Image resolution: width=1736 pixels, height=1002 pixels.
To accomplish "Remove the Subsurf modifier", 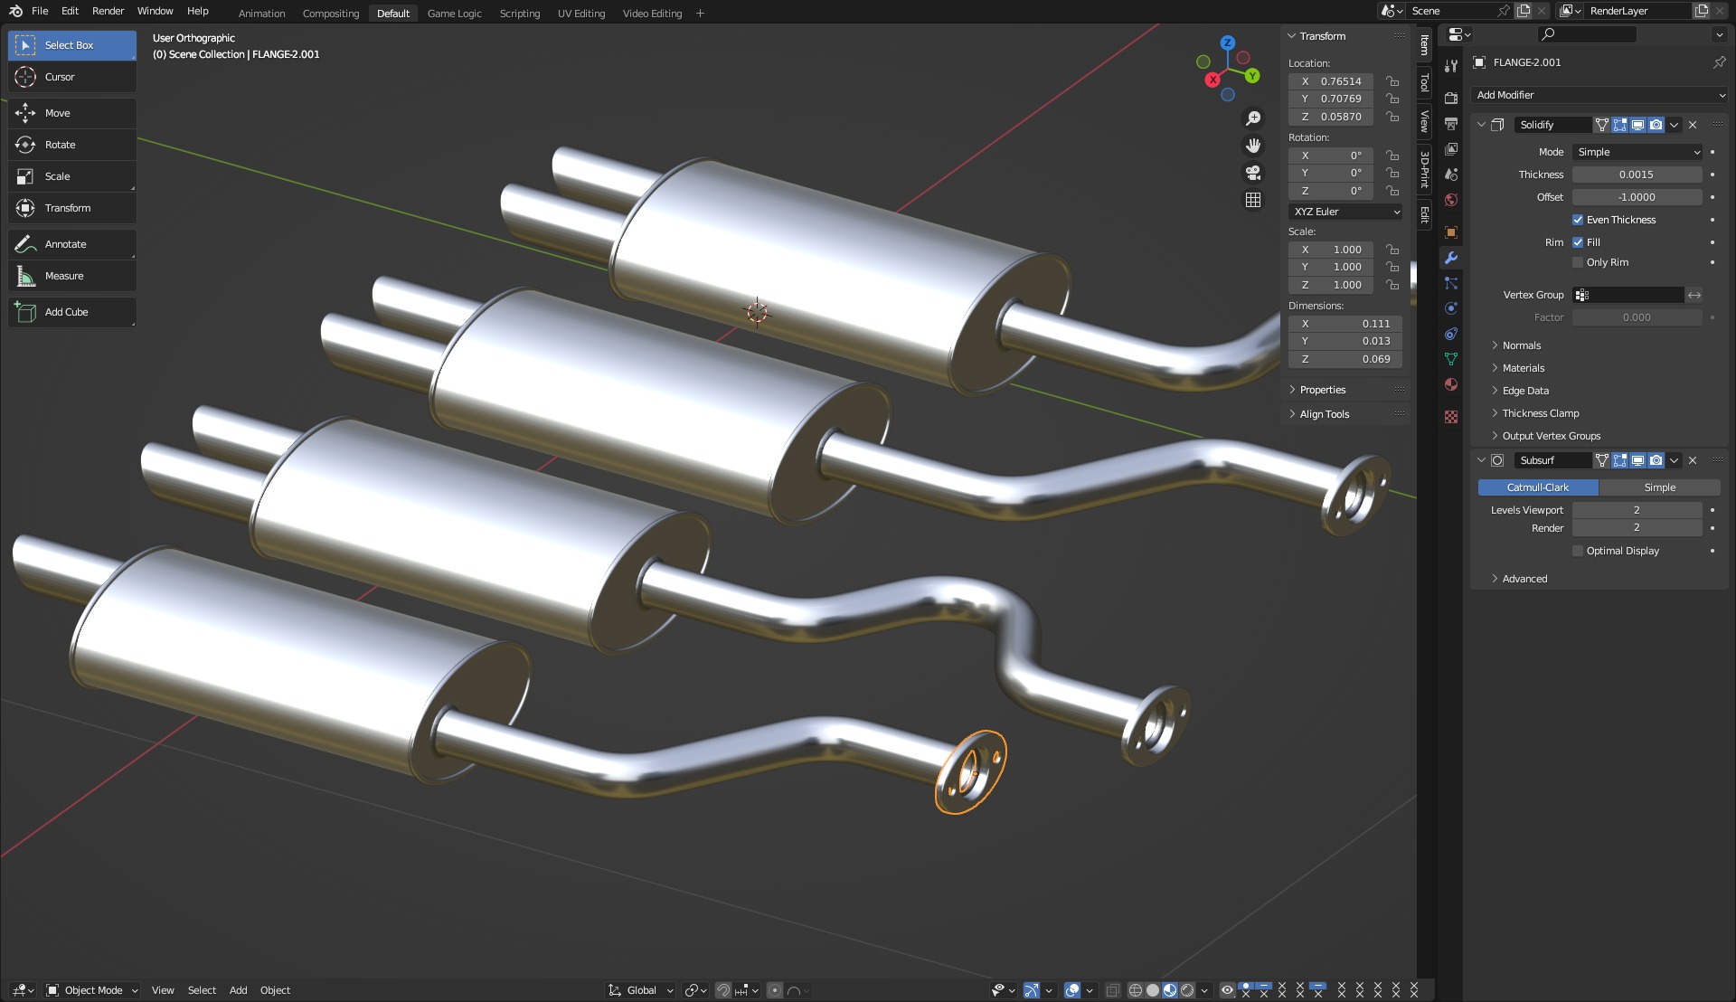I will pos(1693,460).
